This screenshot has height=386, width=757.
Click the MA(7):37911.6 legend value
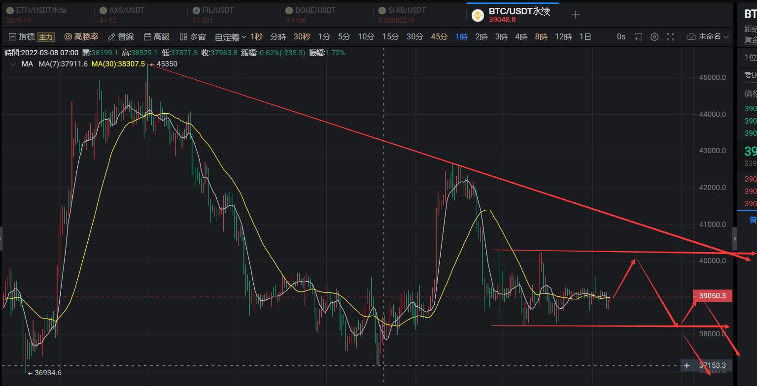click(x=63, y=64)
